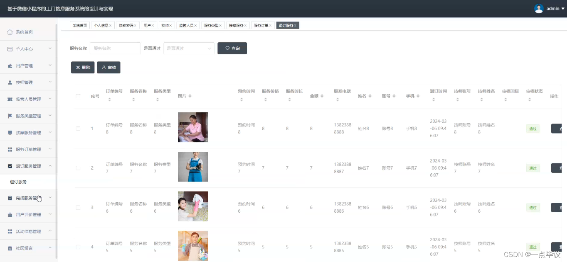Click the flag icon beside 服务类型管理
This screenshot has width=567, height=262.
10,116
